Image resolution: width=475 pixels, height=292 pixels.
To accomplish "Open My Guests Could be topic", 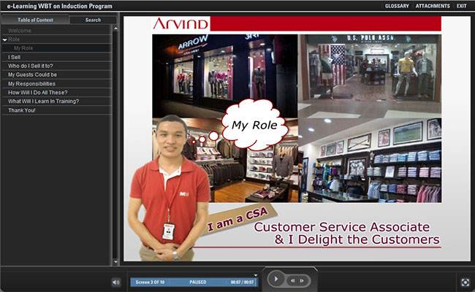I will point(57,74).
